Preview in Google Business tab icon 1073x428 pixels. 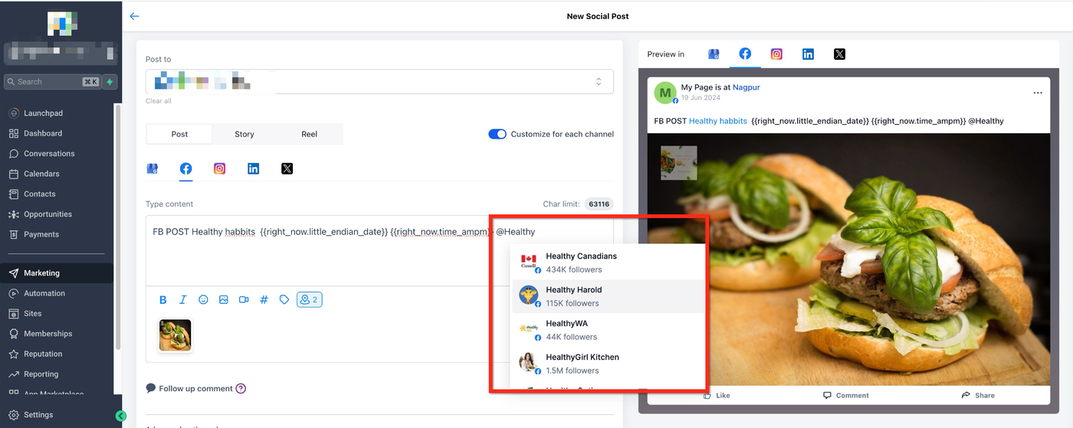714,54
